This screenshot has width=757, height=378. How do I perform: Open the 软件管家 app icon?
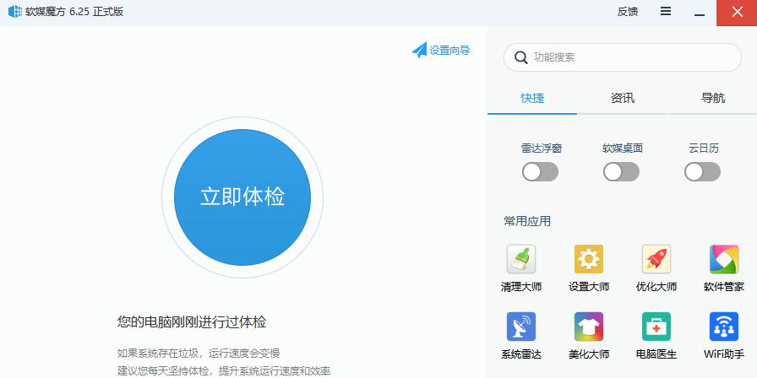[724, 259]
